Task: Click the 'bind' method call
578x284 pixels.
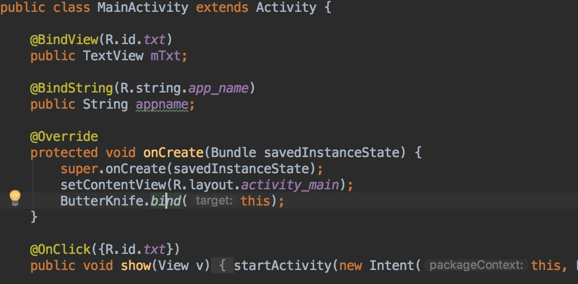Action: (166, 201)
